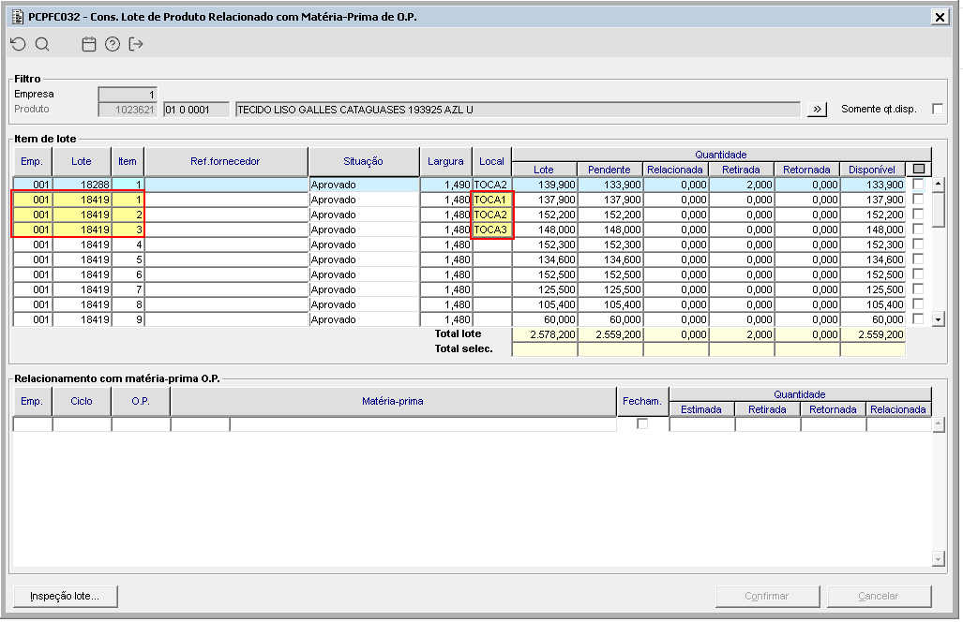Check the box for lote 18419 item 5
963x622 pixels.
pos(918,259)
